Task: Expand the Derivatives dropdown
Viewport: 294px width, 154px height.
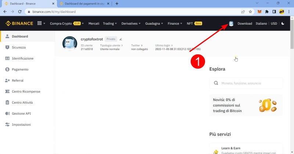Action: tap(131, 24)
